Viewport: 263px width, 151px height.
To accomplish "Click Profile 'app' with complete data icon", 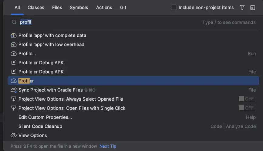I will click(x=14, y=35).
